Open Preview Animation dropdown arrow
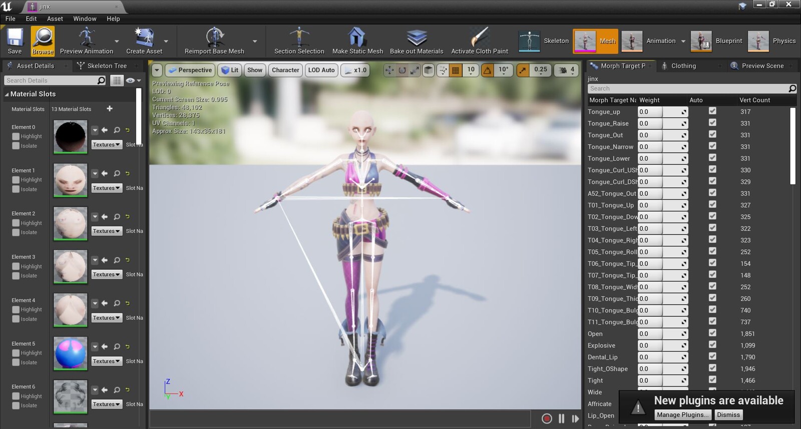Image resolution: width=801 pixels, height=429 pixels. [x=117, y=42]
